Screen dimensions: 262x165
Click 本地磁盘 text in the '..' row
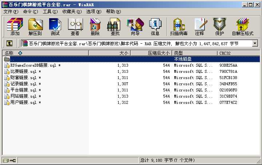(x=183, y=59)
